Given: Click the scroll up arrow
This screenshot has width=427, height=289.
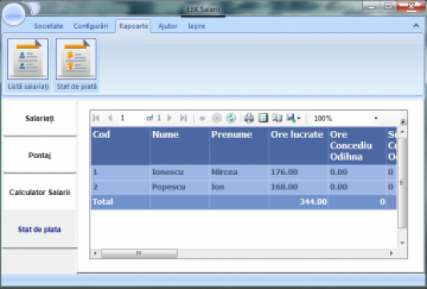Looking at the screenshot, I should click(402, 132).
